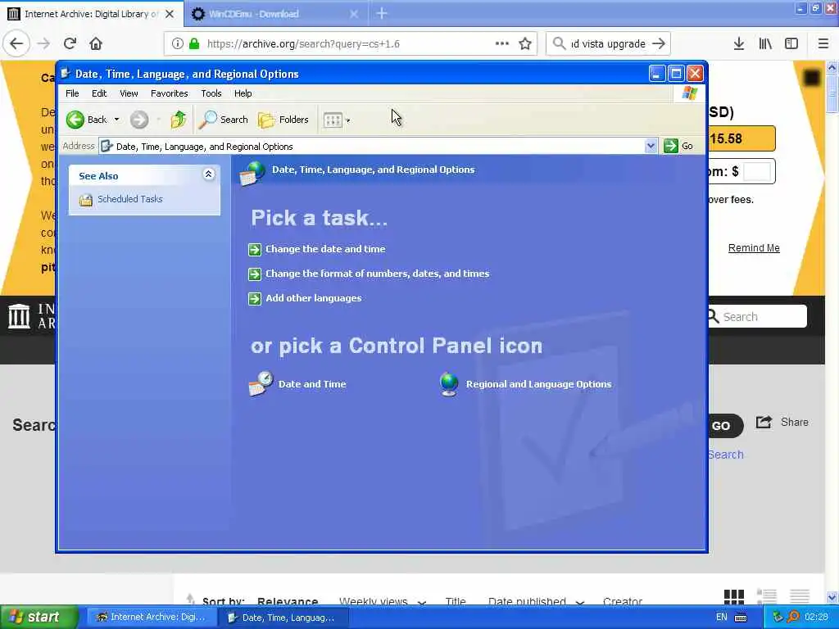Click EN language indicator in taskbar

click(x=721, y=617)
